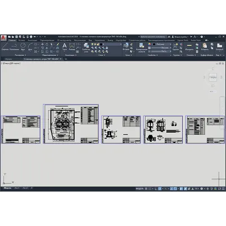Image resolution: width=226 pixels, height=226 pixels.
Task: Click the Match Properties (Копирование свойств) icon
Action: pyautogui.click(x=141, y=47)
